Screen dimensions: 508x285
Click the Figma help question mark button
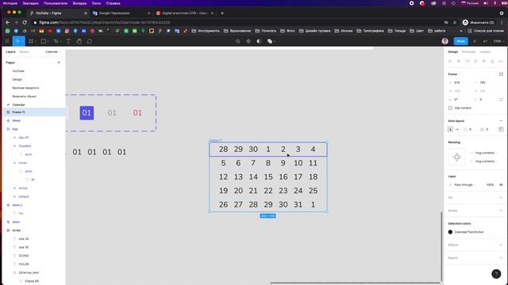coord(496,274)
